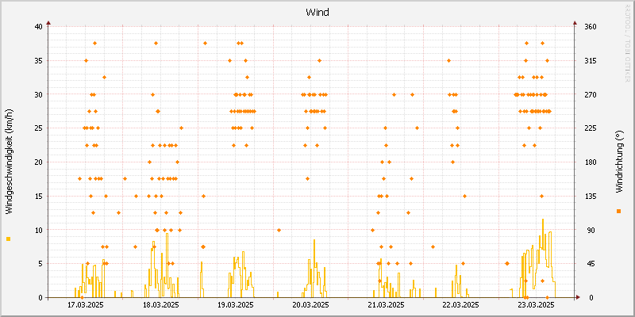Click the 25 tick on speed axis
The width and height of the screenshot is (635, 317).
tap(38, 128)
